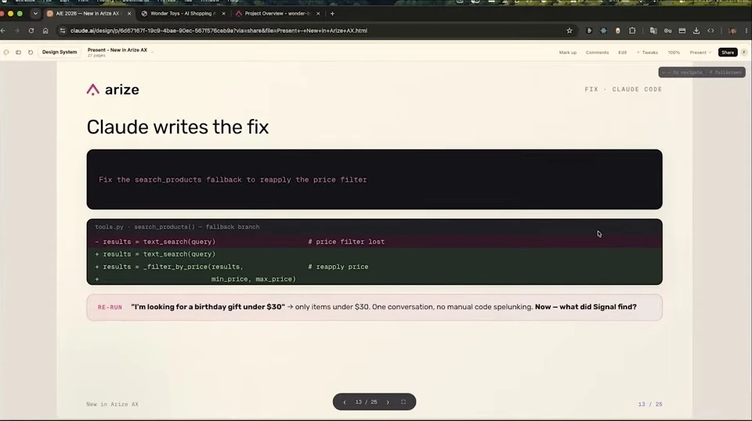Open the tab search dropdown chevron
This screenshot has height=421, width=752.
pos(35,13)
